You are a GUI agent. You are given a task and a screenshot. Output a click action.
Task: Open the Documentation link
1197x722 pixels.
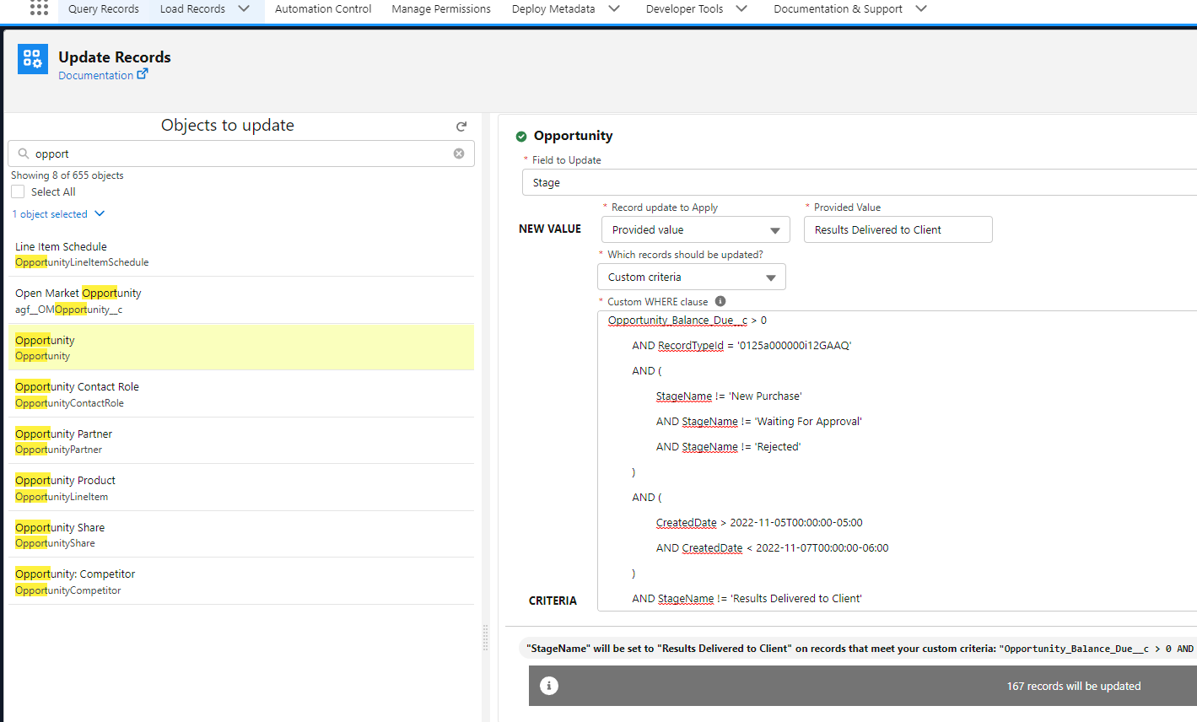95,75
